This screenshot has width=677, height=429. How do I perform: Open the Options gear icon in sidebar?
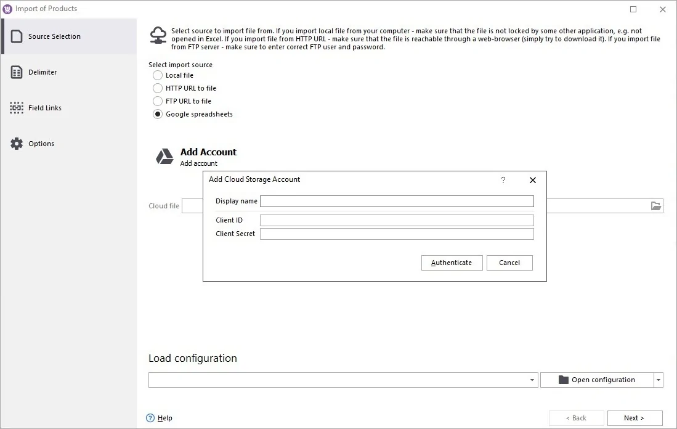click(x=16, y=143)
